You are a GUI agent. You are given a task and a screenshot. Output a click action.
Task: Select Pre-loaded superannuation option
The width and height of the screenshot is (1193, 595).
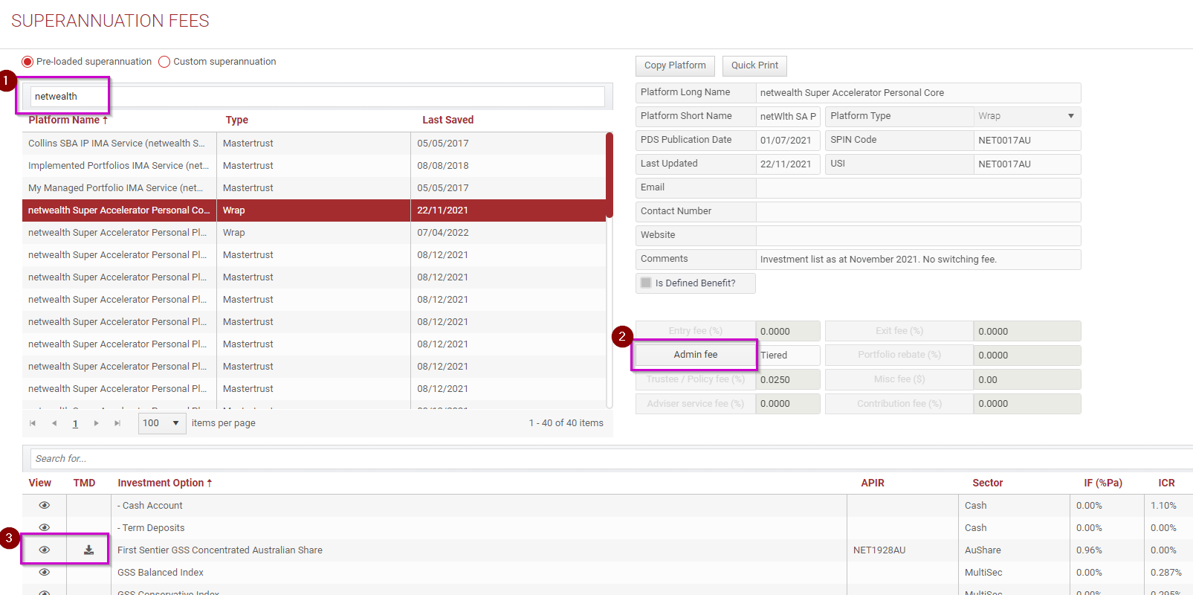click(28, 62)
